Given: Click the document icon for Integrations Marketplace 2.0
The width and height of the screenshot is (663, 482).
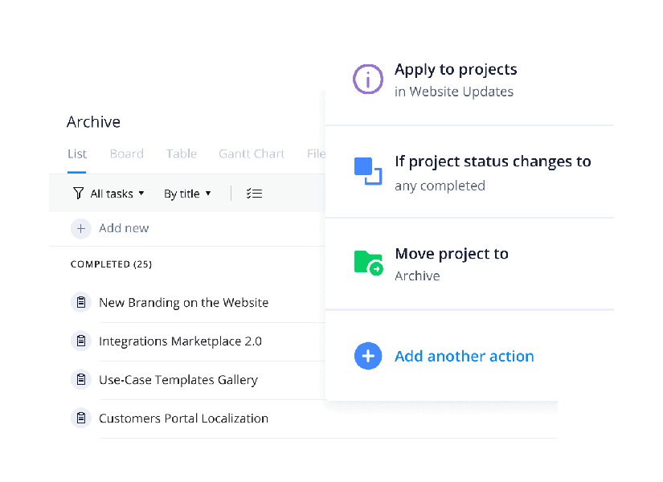Looking at the screenshot, I should (80, 341).
